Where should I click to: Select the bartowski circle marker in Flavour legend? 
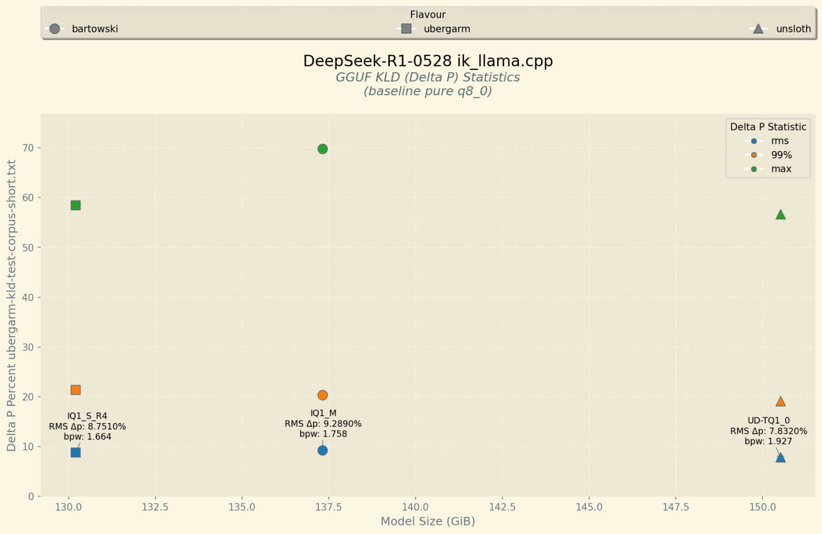tap(55, 28)
